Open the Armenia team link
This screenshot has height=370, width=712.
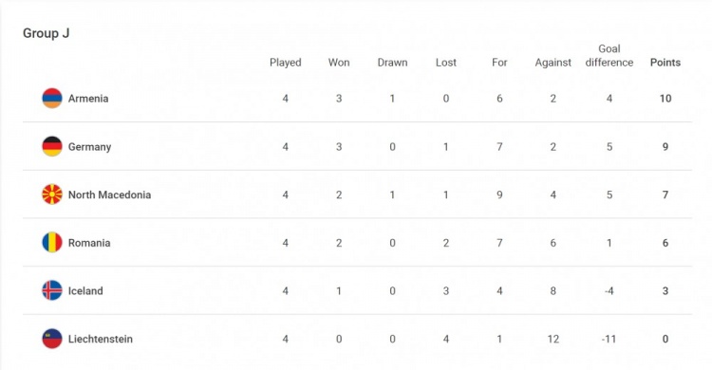coord(88,99)
